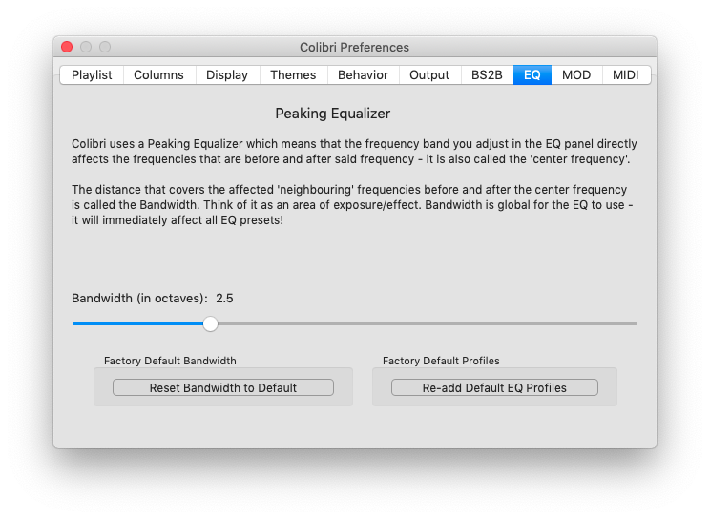
Task: Select the Display tab
Action: click(x=227, y=74)
